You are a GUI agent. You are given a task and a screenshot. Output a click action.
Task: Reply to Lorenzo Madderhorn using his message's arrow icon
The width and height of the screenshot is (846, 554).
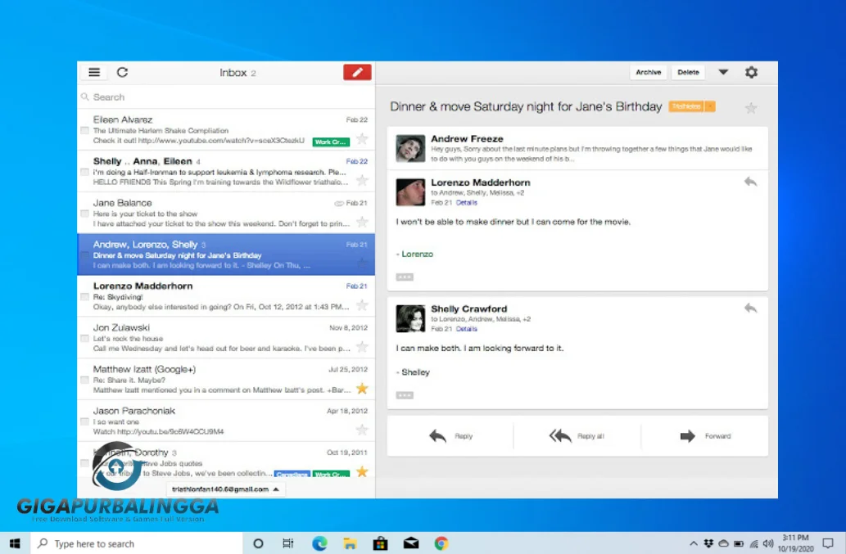[750, 182]
